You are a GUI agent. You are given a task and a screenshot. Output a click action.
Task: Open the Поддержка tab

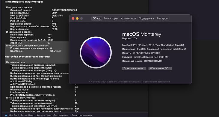click(146, 19)
